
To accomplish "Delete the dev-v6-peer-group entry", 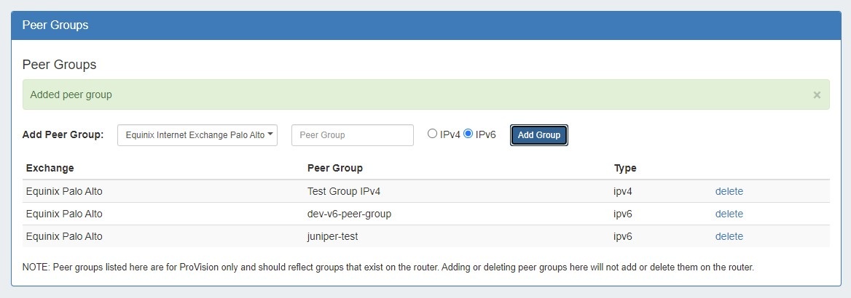I will [729, 214].
